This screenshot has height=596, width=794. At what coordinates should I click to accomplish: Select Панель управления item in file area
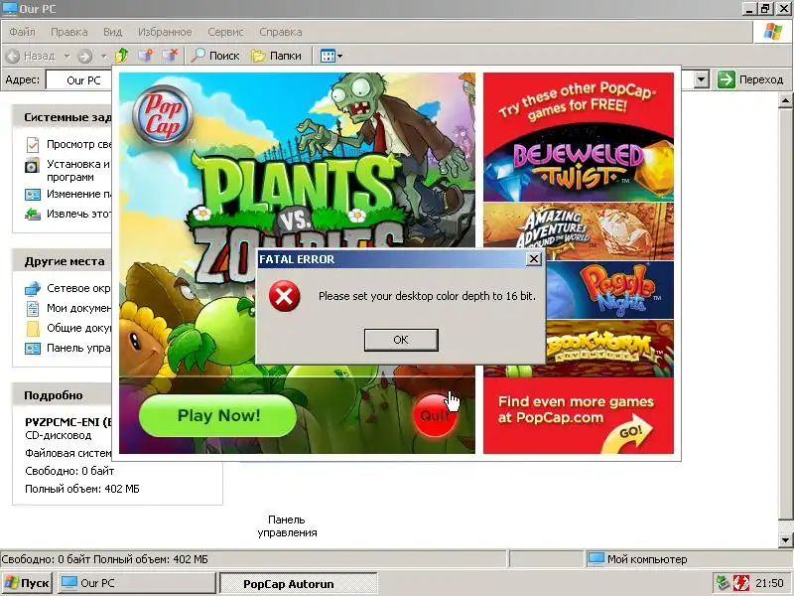[287, 526]
